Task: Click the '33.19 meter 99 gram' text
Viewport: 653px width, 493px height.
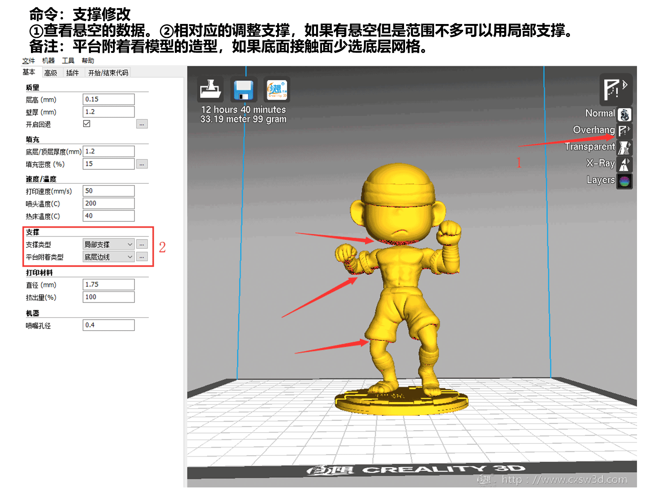Action: pos(243,119)
